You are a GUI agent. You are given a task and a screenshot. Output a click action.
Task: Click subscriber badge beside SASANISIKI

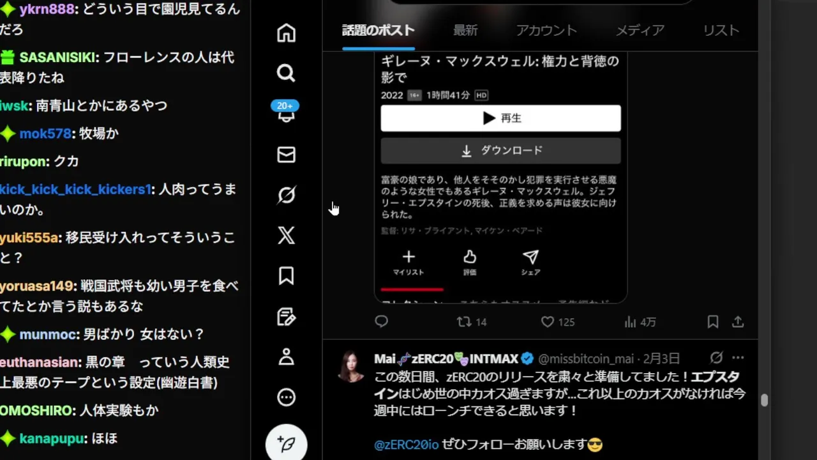click(7, 57)
